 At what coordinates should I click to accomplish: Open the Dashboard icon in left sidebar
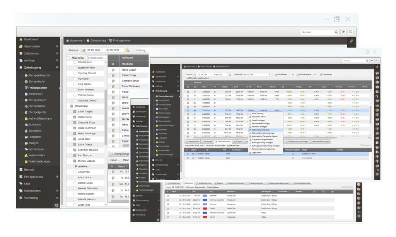coord(21,40)
